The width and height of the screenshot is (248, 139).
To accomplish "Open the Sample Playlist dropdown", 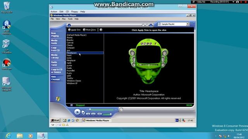I will click(188, 24).
